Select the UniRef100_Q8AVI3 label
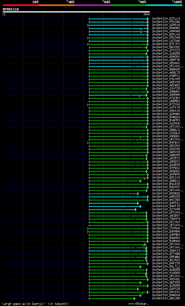This screenshot has height=306, width=185. pos(166,251)
